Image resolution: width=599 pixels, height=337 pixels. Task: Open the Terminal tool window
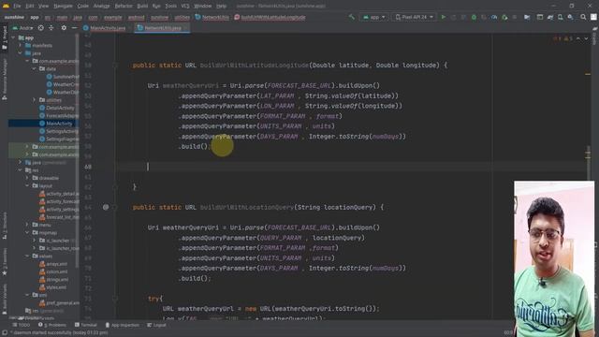86,325
